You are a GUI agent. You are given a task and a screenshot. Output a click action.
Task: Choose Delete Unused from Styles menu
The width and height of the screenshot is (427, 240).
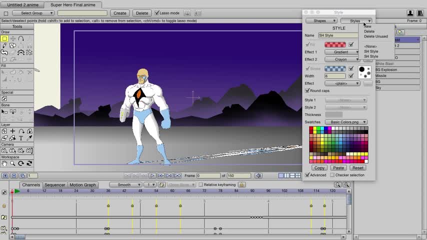[376, 36]
